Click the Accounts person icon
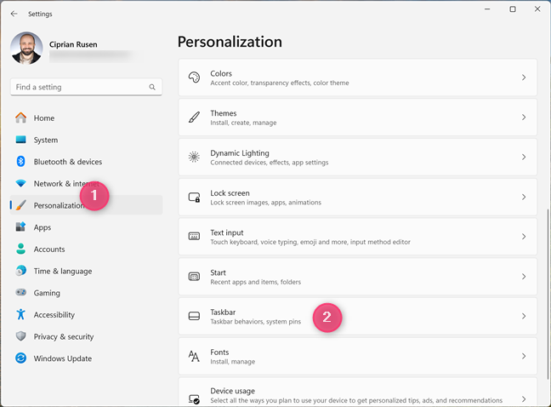Viewport: 551px width, 407px height. (20, 249)
